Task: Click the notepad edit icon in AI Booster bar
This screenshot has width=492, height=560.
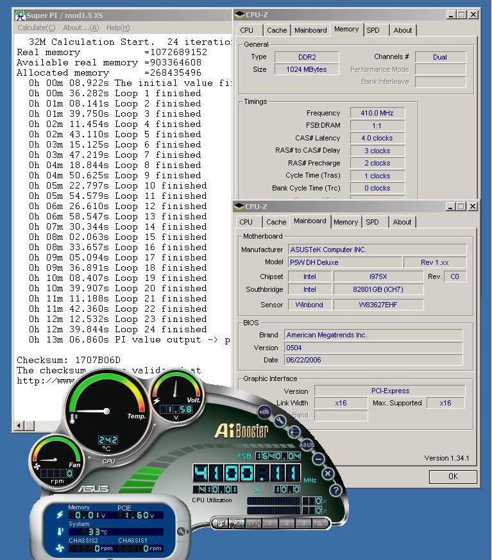Action: tap(221, 524)
